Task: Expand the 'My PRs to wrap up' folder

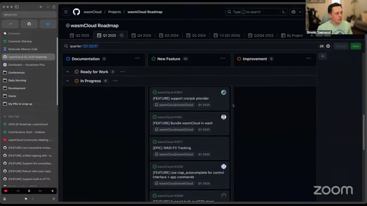Action: click(28, 104)
